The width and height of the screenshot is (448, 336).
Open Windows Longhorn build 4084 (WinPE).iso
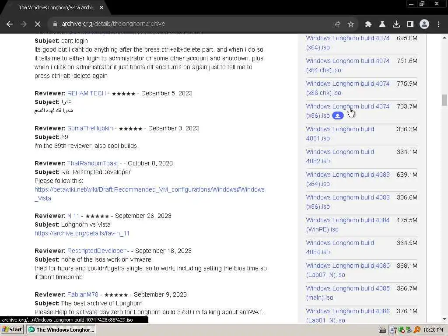348,224
